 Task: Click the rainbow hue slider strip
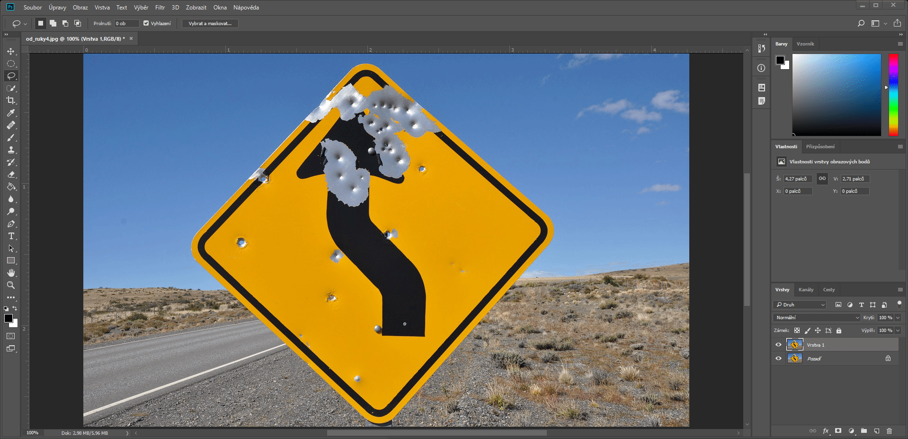click(x=893, y=95)
